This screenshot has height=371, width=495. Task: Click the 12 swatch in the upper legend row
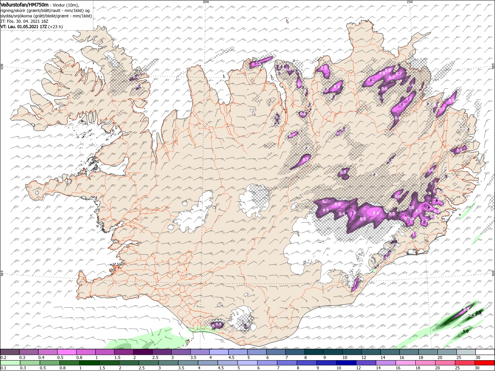coord(371,352)
